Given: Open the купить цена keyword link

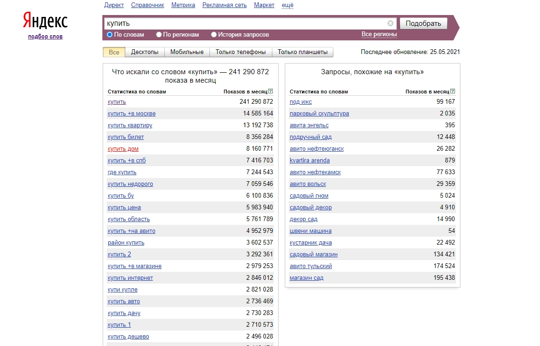Looking at the screenshot, I should click(124, 208).
